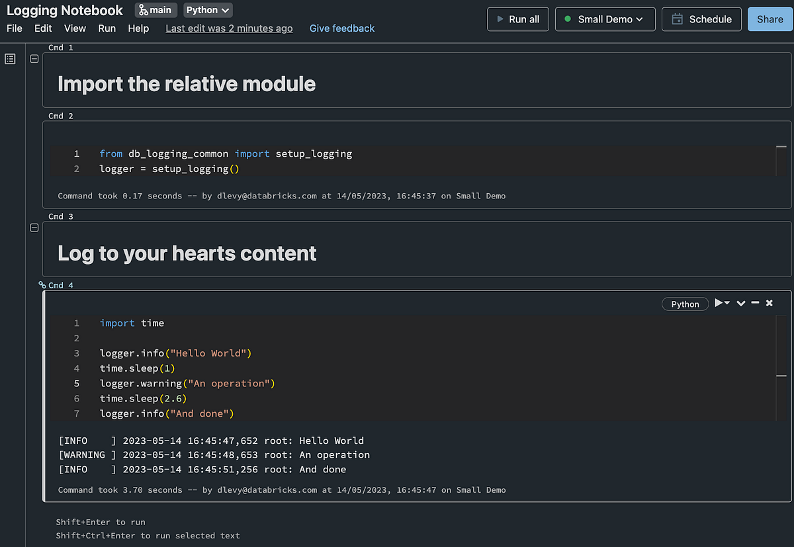Open the Give feedback link
The height and width of the screenshot is (547, 794).
(x=341, y=28)
